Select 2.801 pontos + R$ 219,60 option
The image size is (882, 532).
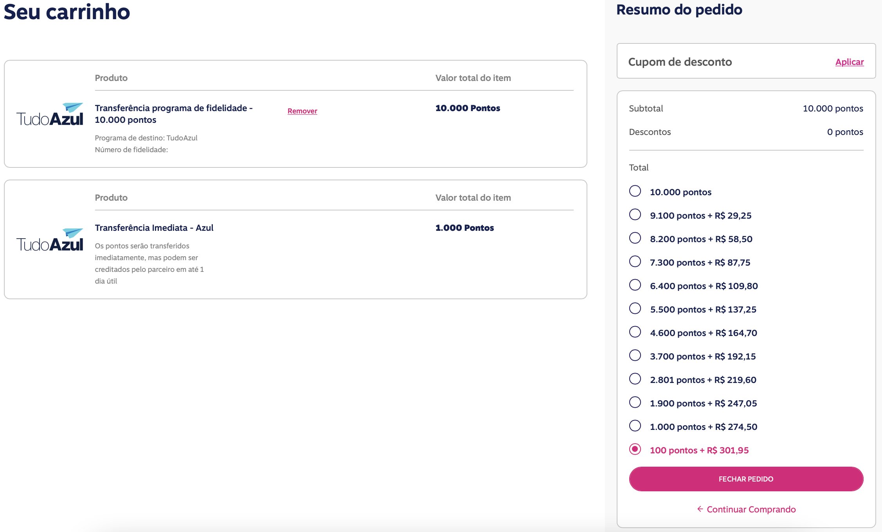tap(635, 379)
